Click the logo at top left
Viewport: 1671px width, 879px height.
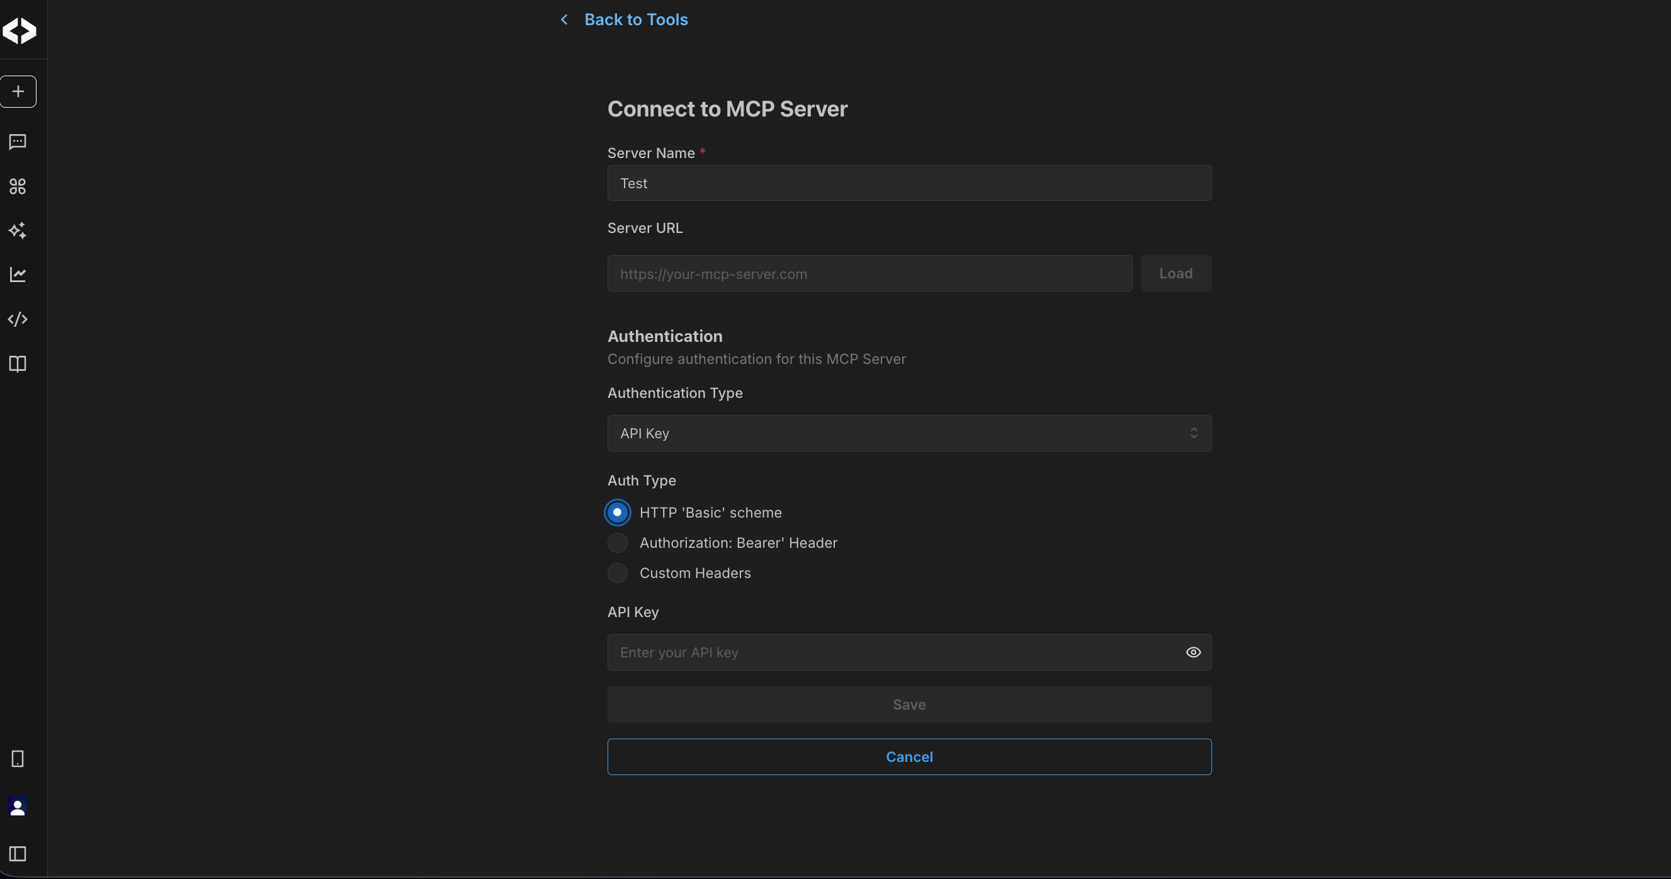click(20, 30)
